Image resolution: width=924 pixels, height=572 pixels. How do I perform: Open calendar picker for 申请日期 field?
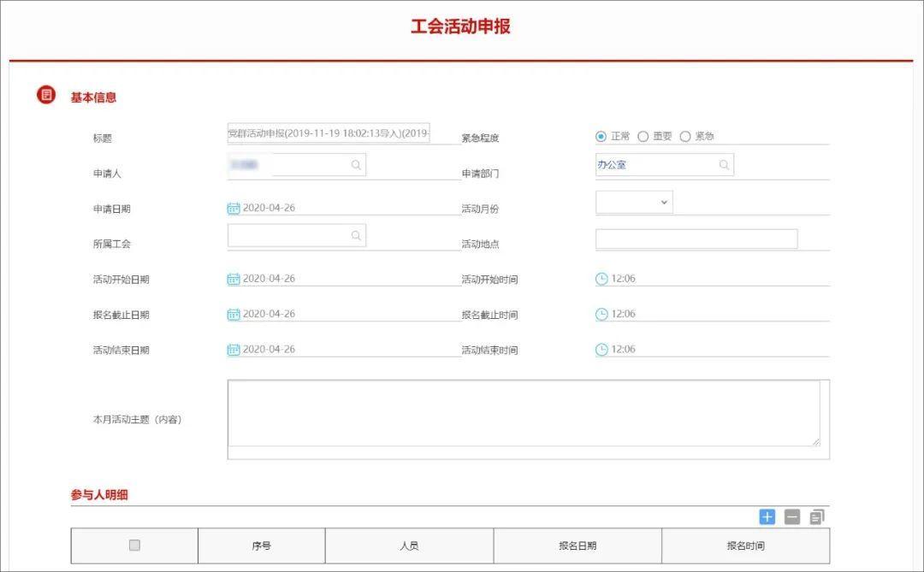click(x=234, y=206)
